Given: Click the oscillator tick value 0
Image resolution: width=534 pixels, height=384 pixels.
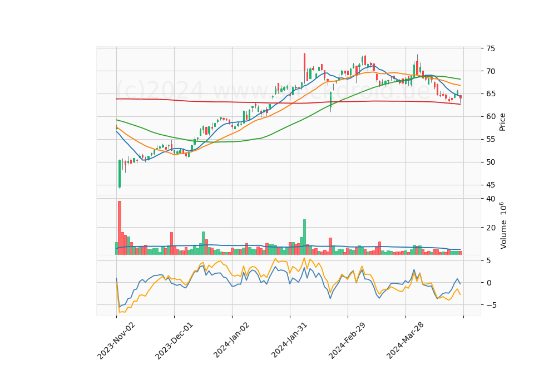Looking at the screenshot, I should click(x=488, y=283).
